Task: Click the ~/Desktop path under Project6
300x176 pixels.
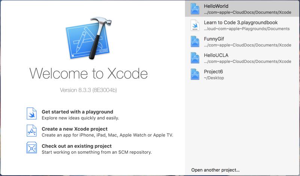Action: (x=214, y=78)
